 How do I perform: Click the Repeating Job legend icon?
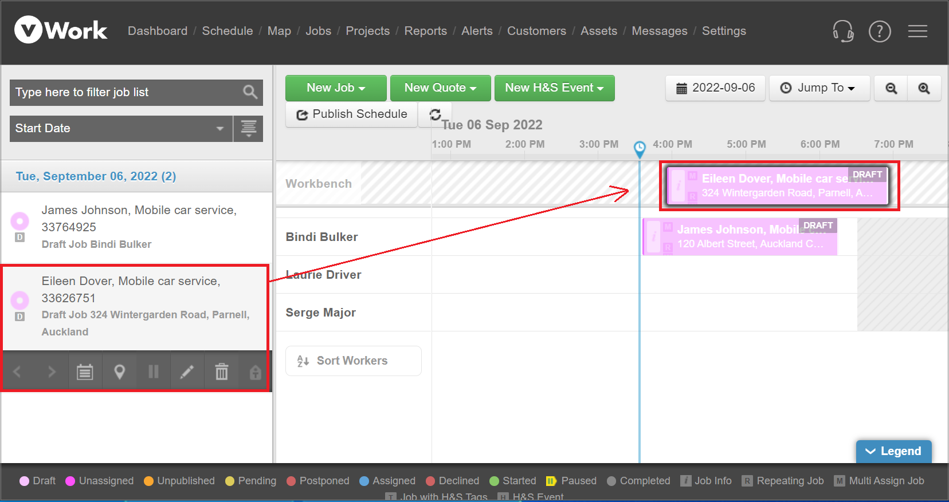747,481
